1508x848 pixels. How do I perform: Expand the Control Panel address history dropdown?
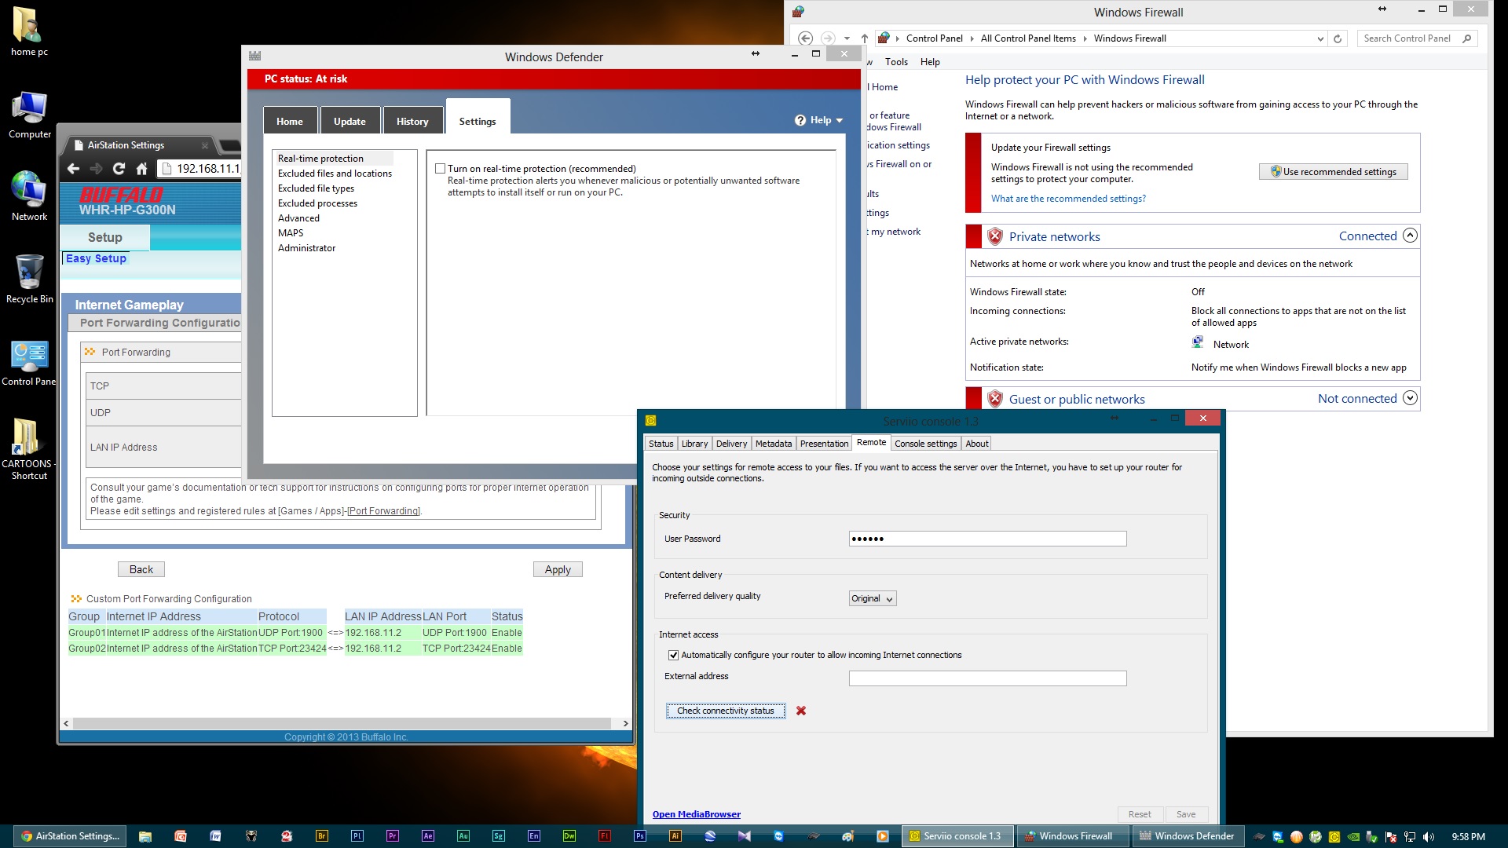(x=1320, y=38)
